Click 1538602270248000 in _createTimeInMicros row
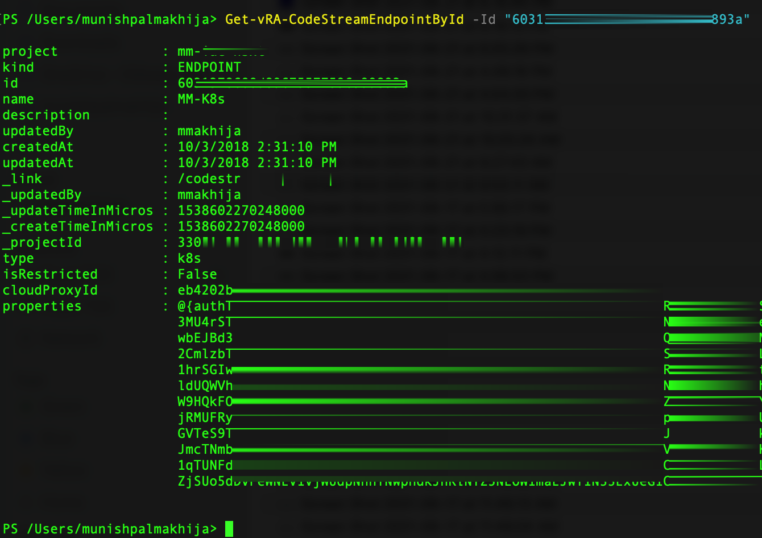762x538 pixels. (x=241, y=226)
